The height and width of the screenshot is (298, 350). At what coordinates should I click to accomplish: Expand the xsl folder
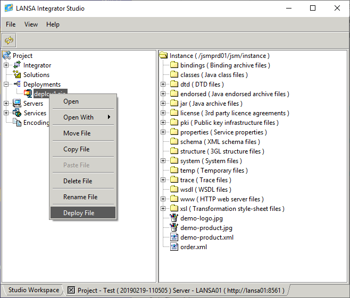pos(163,209)
